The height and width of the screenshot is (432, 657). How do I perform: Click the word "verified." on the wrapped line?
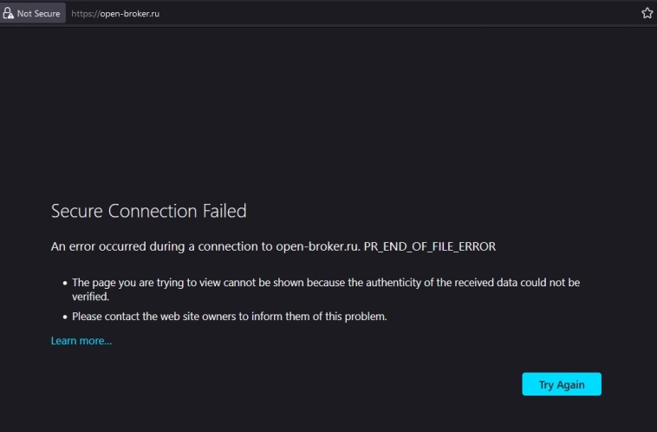click(x=90, y=296)
